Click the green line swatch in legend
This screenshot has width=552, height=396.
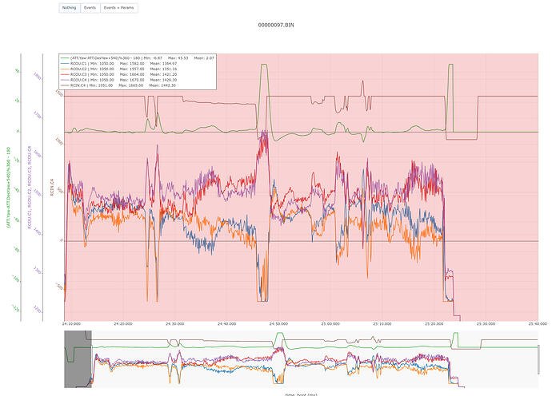click(x=65, y=58)
